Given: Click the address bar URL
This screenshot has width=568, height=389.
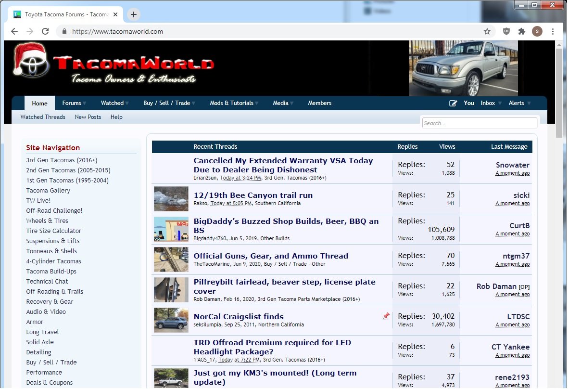Looking at the screenshot, I should pyautogui.click(x=117, y=32).
